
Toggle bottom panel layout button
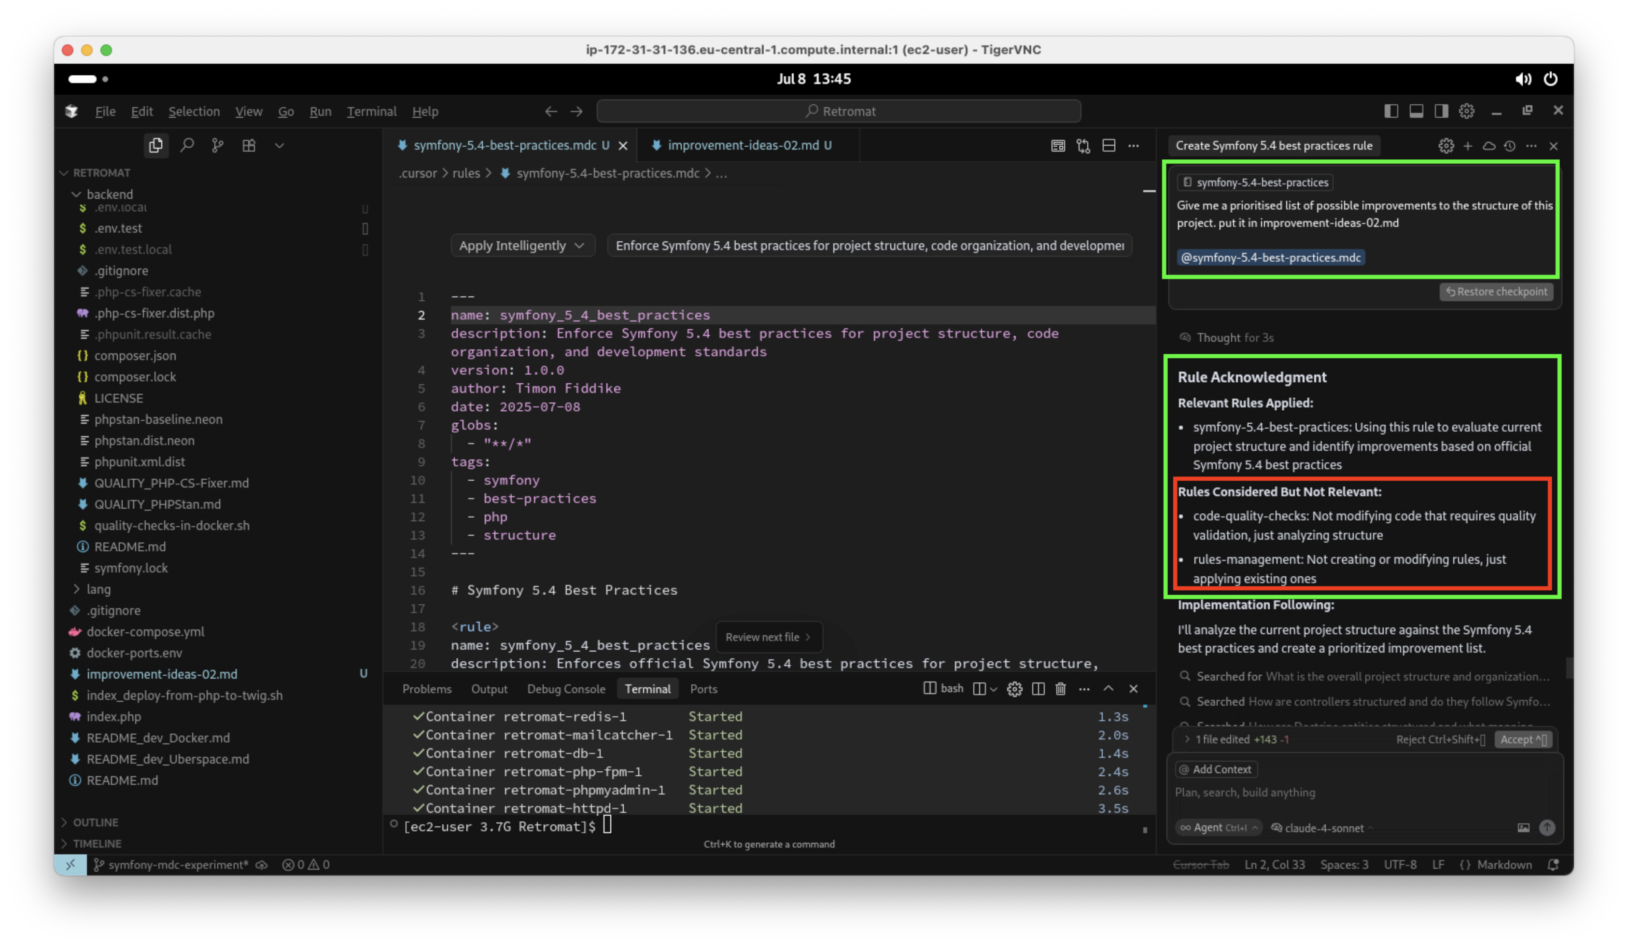(x=1416, y=111)
